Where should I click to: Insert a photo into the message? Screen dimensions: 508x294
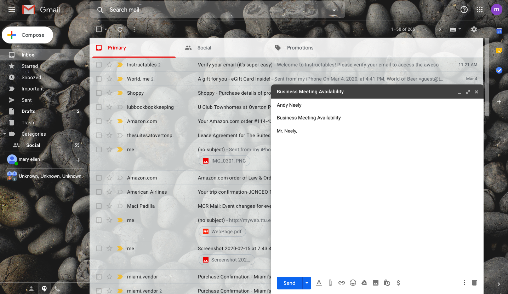tap(376, 283)
